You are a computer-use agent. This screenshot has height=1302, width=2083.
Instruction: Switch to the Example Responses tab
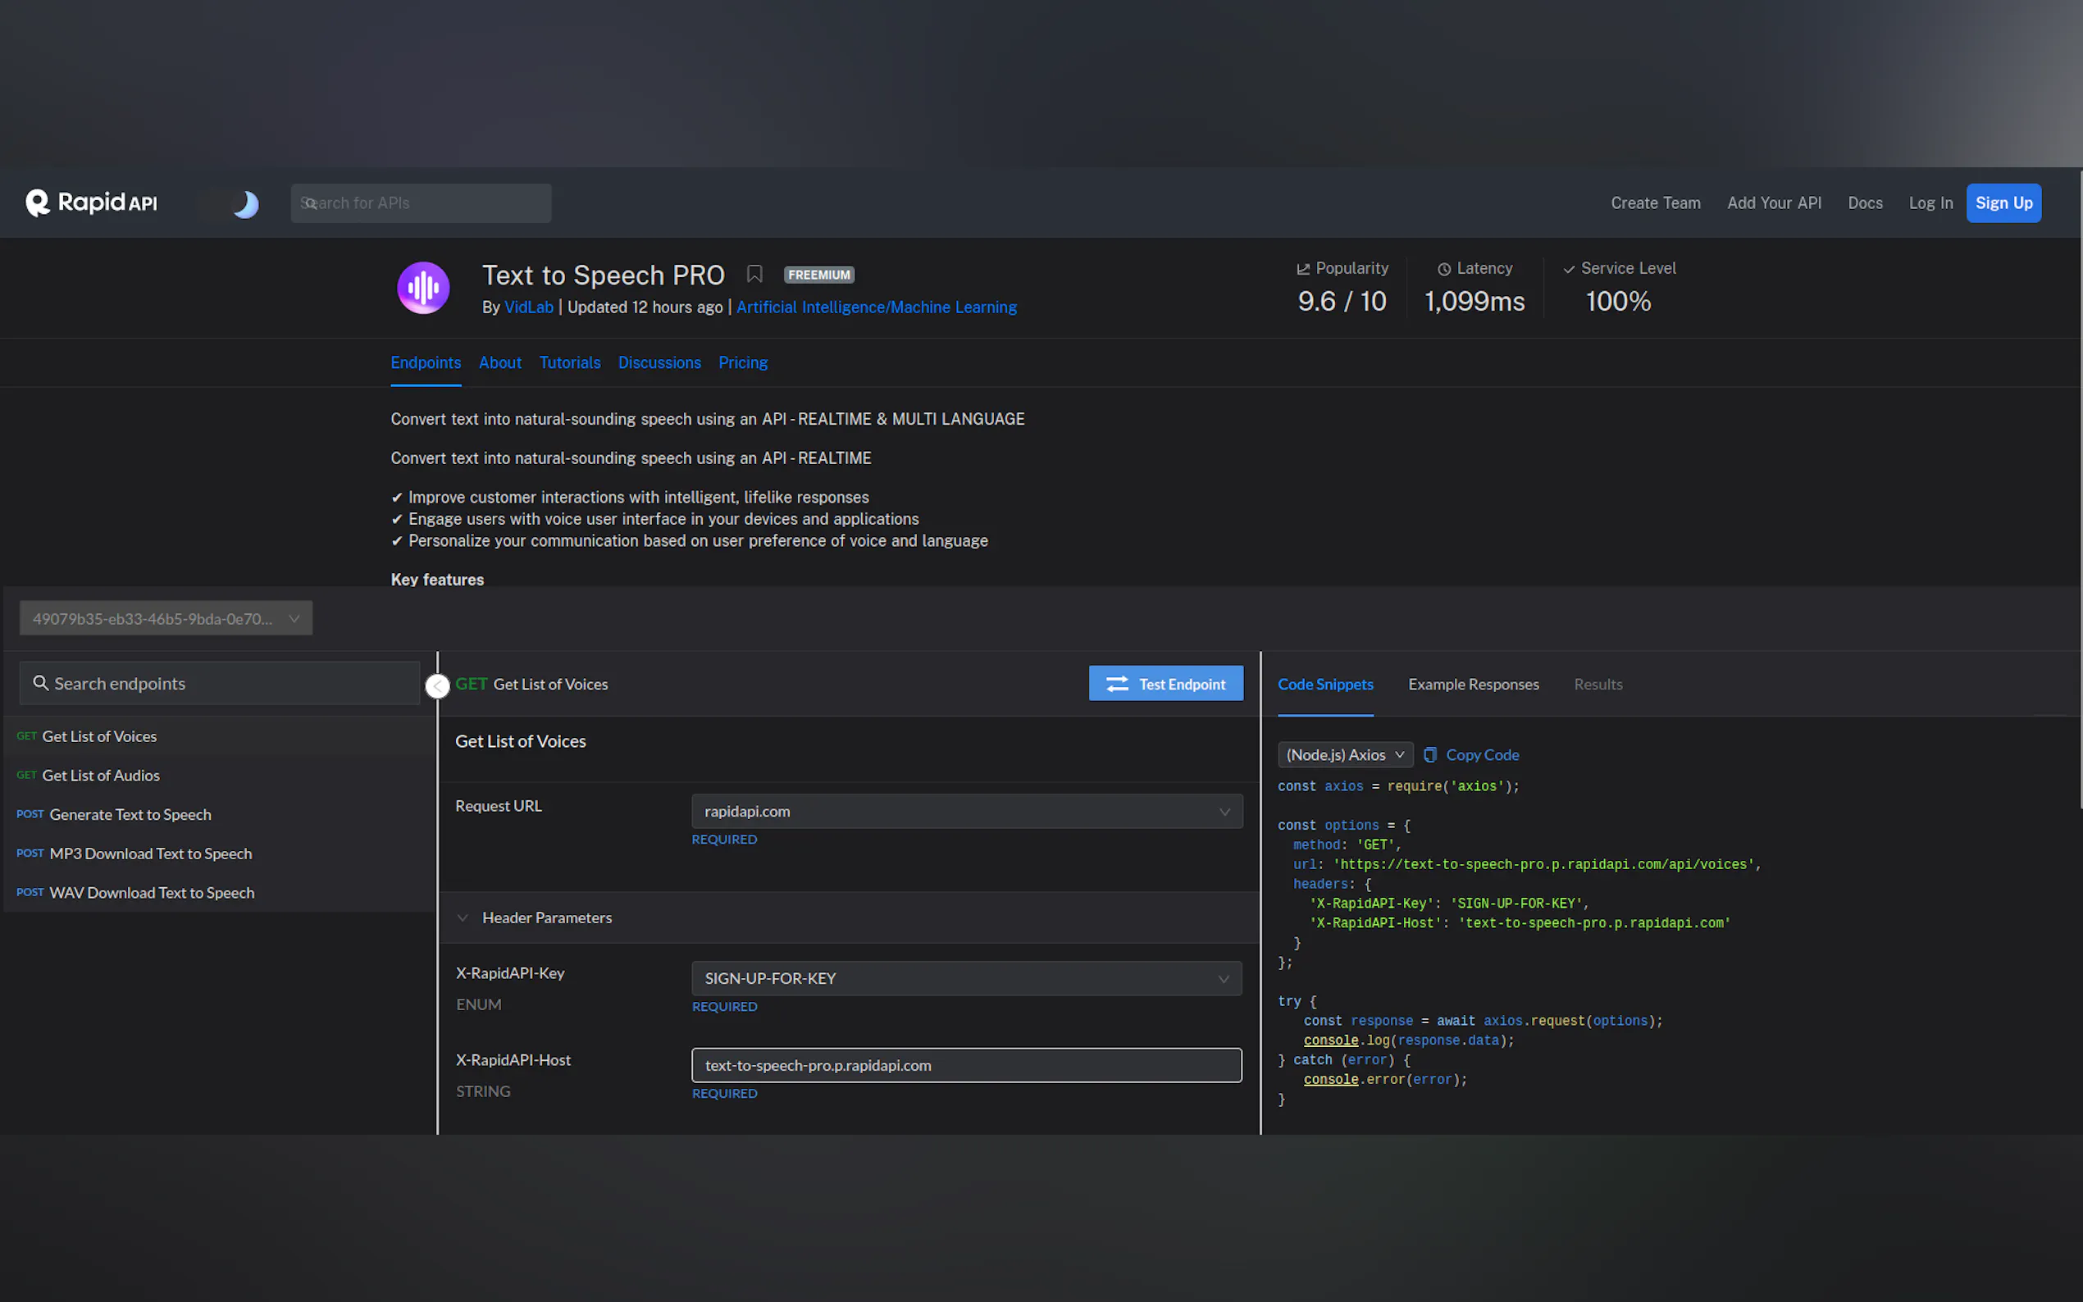[1473, 685]
